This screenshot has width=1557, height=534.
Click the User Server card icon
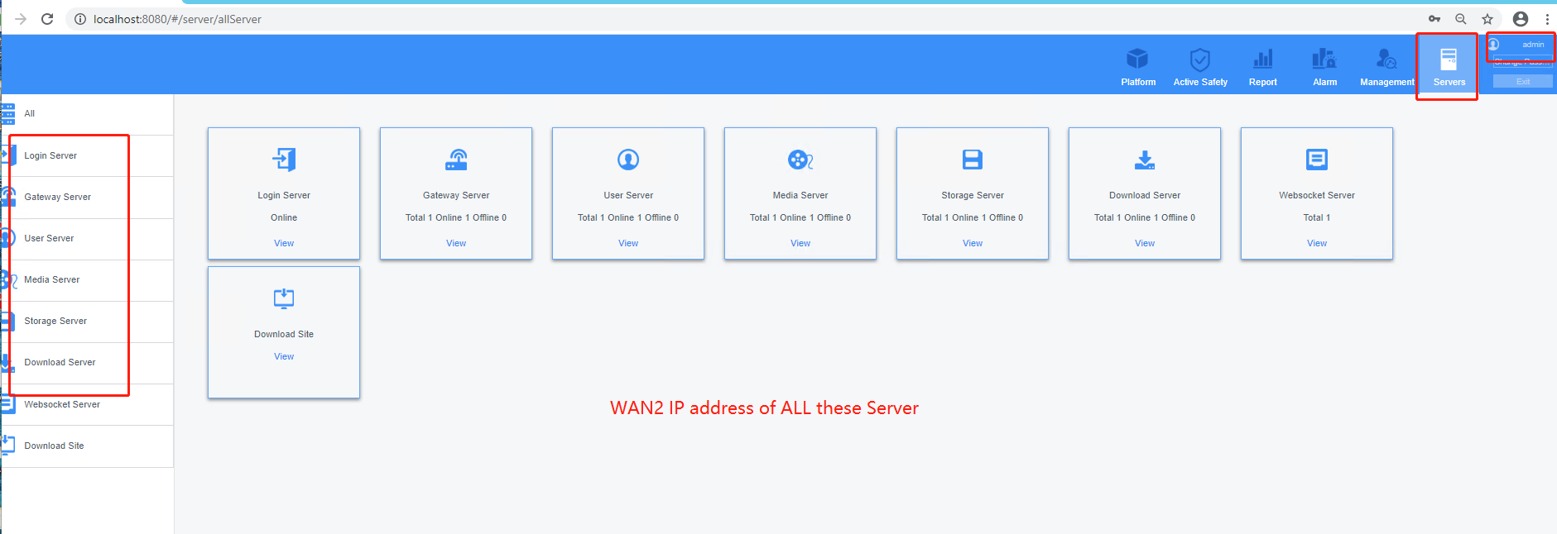click(628, 160)
